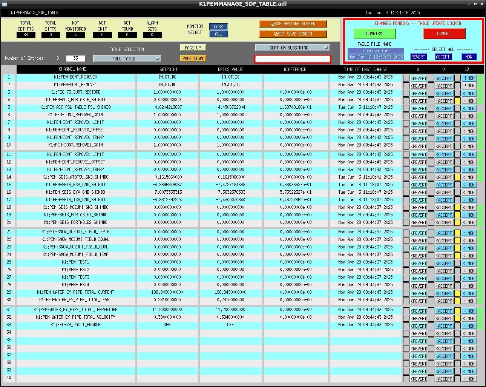Click the CHANNEL NAME column header
The height and width of the screenshot is (387, 486).
72,69
